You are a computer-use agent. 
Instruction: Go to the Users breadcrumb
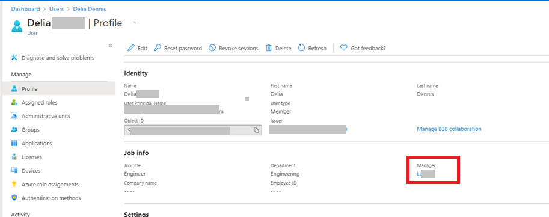click(x=57, y=9)
